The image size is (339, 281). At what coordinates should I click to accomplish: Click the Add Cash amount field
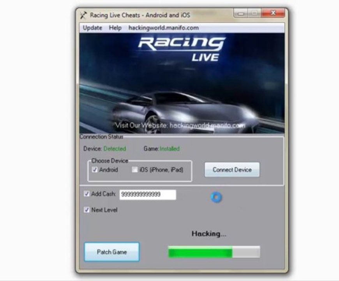148,194
